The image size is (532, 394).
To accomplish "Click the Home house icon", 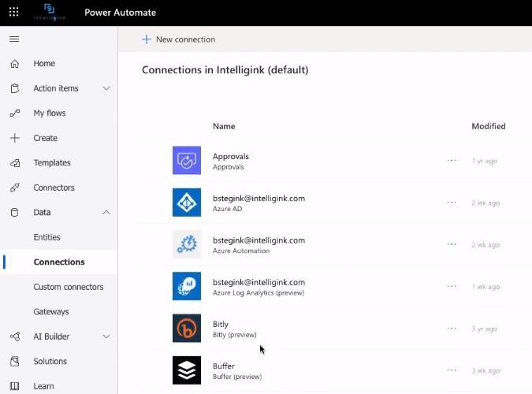I will coord(15,64).
